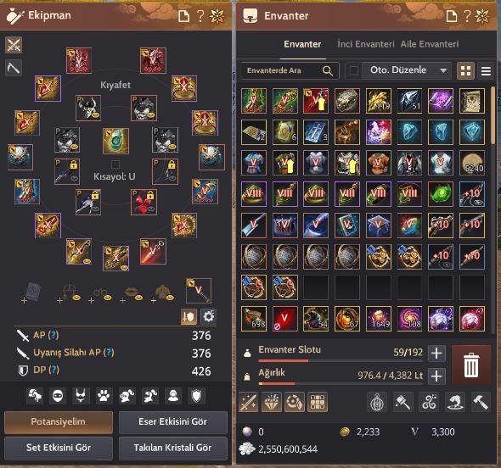Screen dimensions: 501x468
Task: Click Takılan Kristali Gör button
Action: (173, 448)
